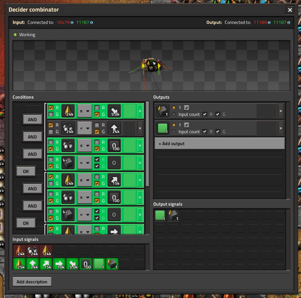Click the up-right arrow 15k signal slot
This screenshot has width=301, height=298.
pyautogui.click(x=114, y=180)
